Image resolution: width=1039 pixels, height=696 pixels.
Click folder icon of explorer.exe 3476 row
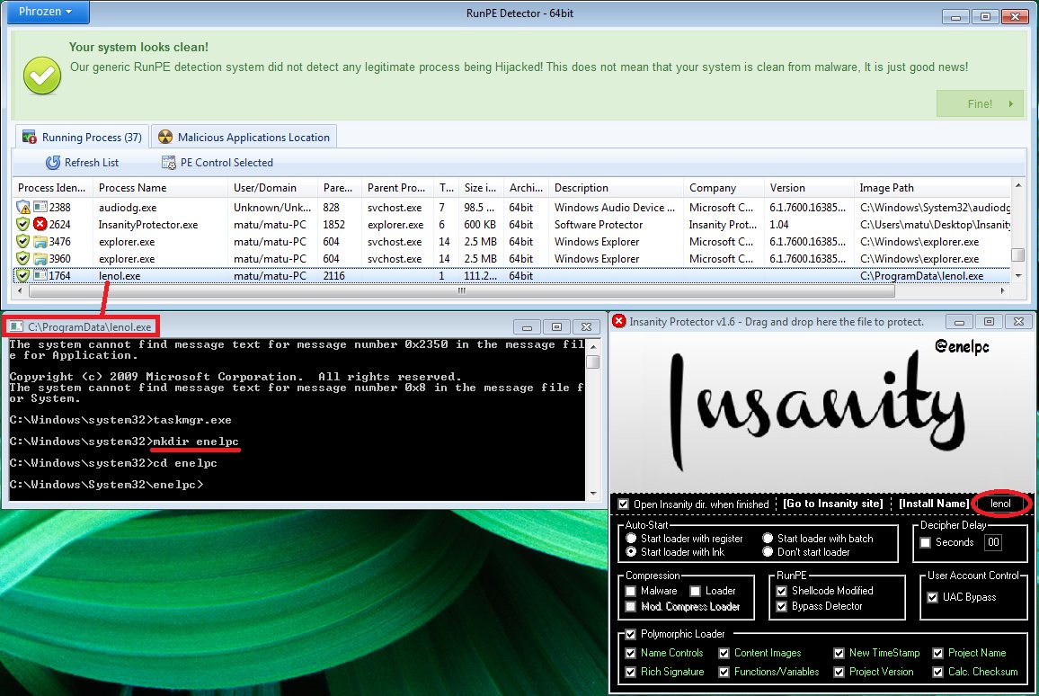pyautogui.click(x=40, y=241)
